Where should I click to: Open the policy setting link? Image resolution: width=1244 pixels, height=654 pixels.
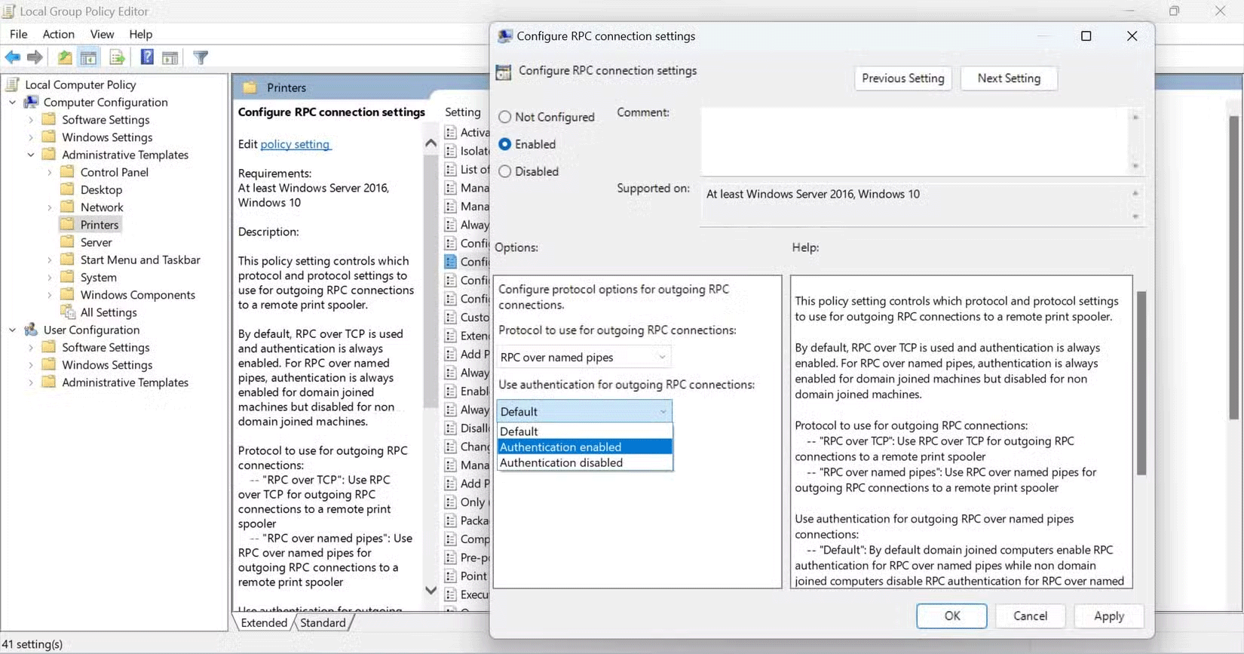coord(295,144)
